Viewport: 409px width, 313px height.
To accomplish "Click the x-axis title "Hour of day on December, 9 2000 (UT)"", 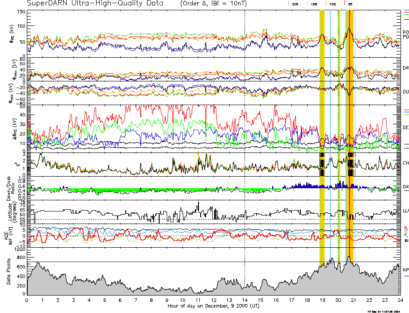I will 213,306.
